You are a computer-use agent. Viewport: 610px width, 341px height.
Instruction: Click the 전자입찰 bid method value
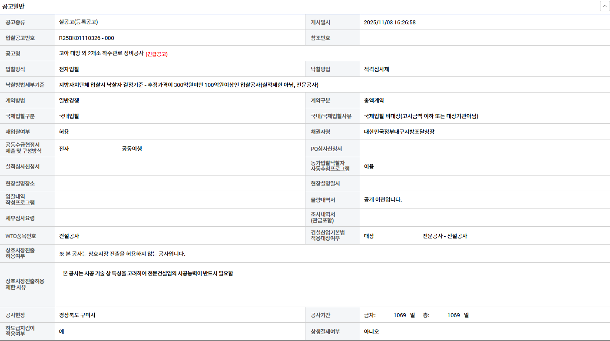pyautogui.click(x=69, y=69)
